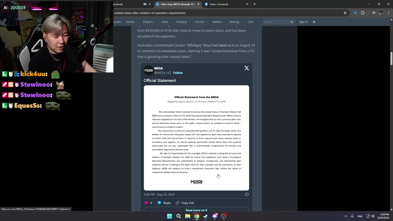The image size is (393, 221).
Task: Show hidden system tray icons
Action: coord(345,216)
